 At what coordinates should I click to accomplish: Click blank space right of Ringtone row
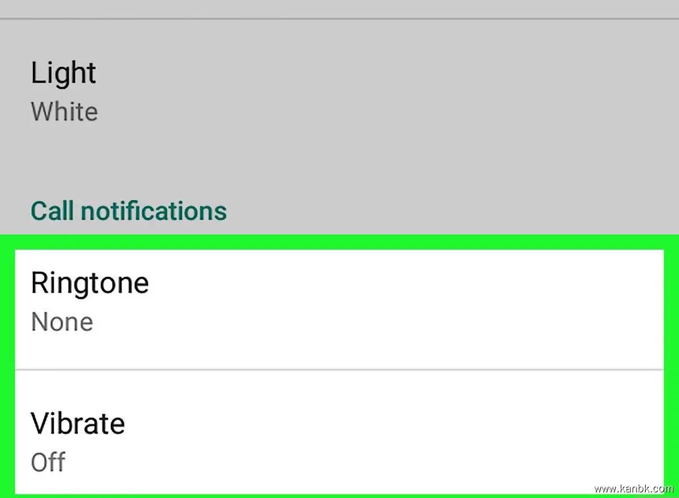[x=453, y=303]
